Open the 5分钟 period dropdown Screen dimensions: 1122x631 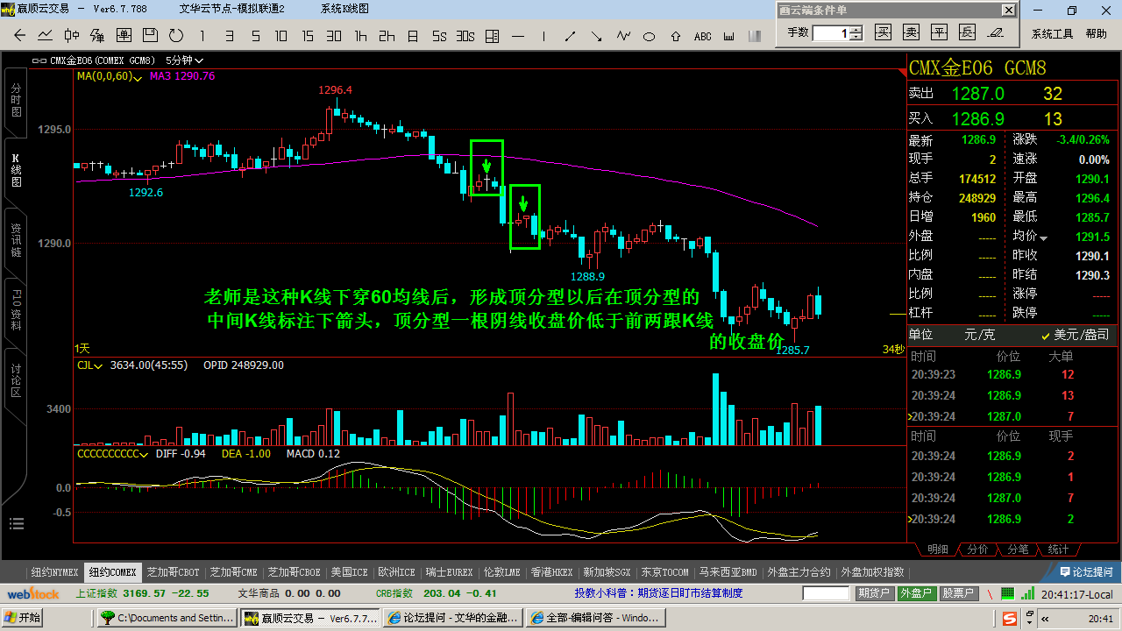pyautogui.click(x=184, y=60)
